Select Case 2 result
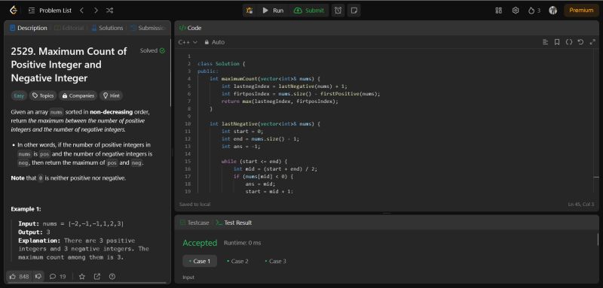 pos(237,261)
